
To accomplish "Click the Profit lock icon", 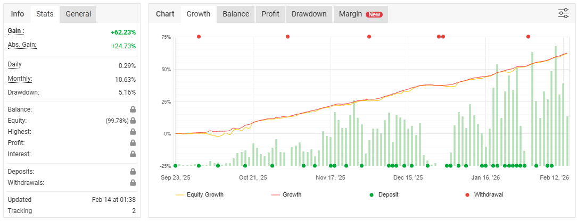I will (x=133, y=143).
